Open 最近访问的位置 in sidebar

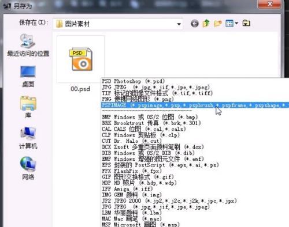pyautogui.click(x=28, y=46)
